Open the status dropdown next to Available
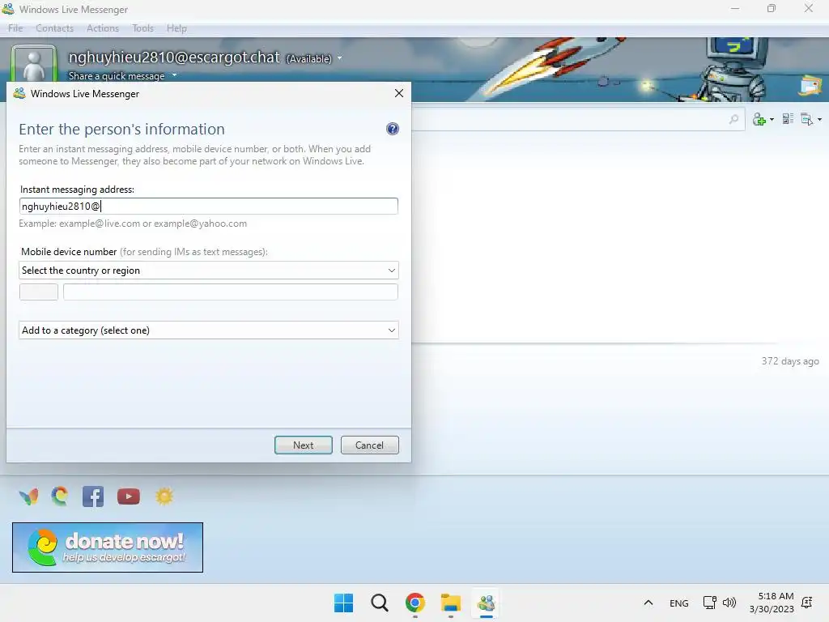The image size is (829, 622). (x=339, y=58)
